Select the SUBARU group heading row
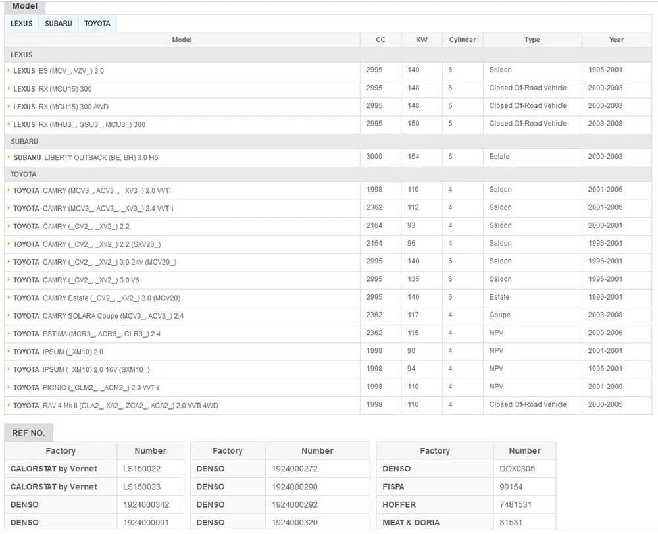Viewport: 658px width, 534px height. pos(328,142)
